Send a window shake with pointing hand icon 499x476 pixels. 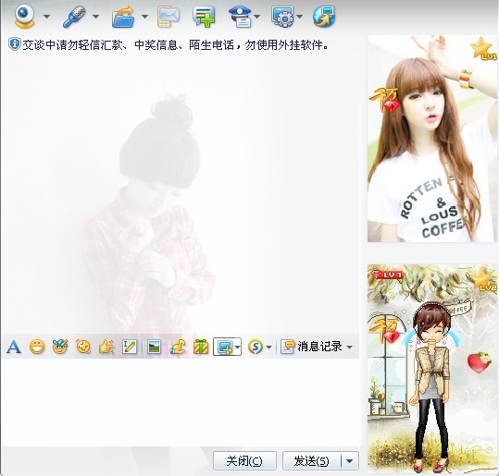(106, 347)
